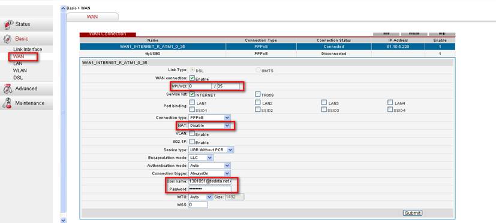Open Connection type PPPoE dropdown
The height and width of the screenshot is (223, 496).
point(209,118)
